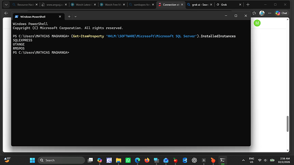Click the page scroll down arrow

tap(288, 151)
